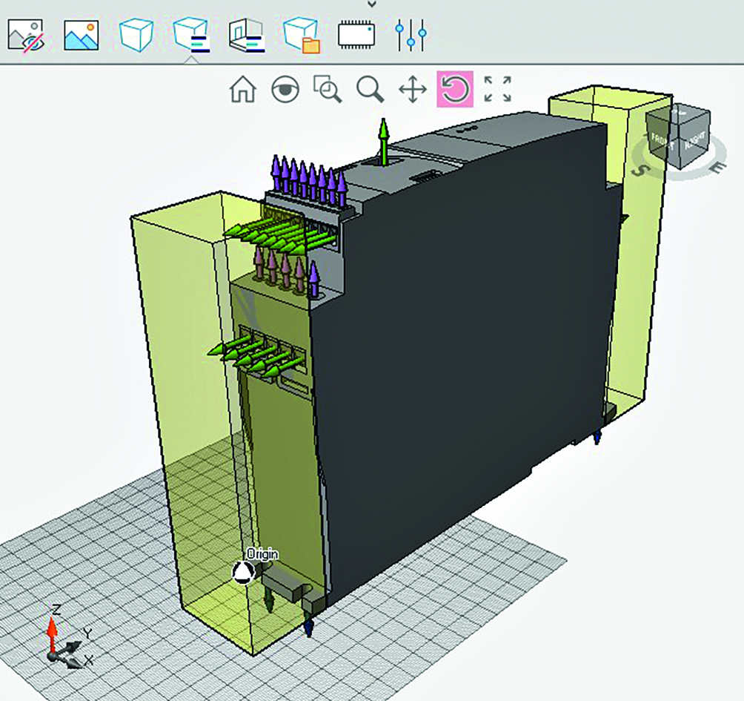This screenshot has height=701, width=744.
Task: Select the open box with list icon
Action: coord(246,34)
